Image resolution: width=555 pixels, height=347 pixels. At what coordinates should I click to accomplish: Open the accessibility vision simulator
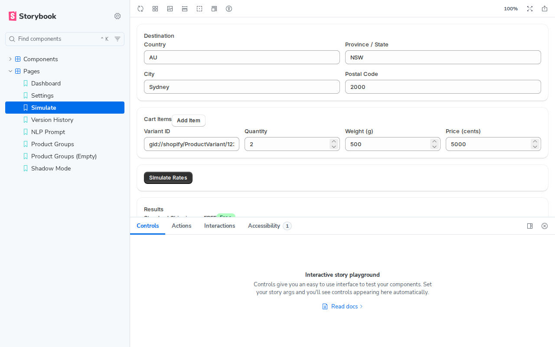229,8
